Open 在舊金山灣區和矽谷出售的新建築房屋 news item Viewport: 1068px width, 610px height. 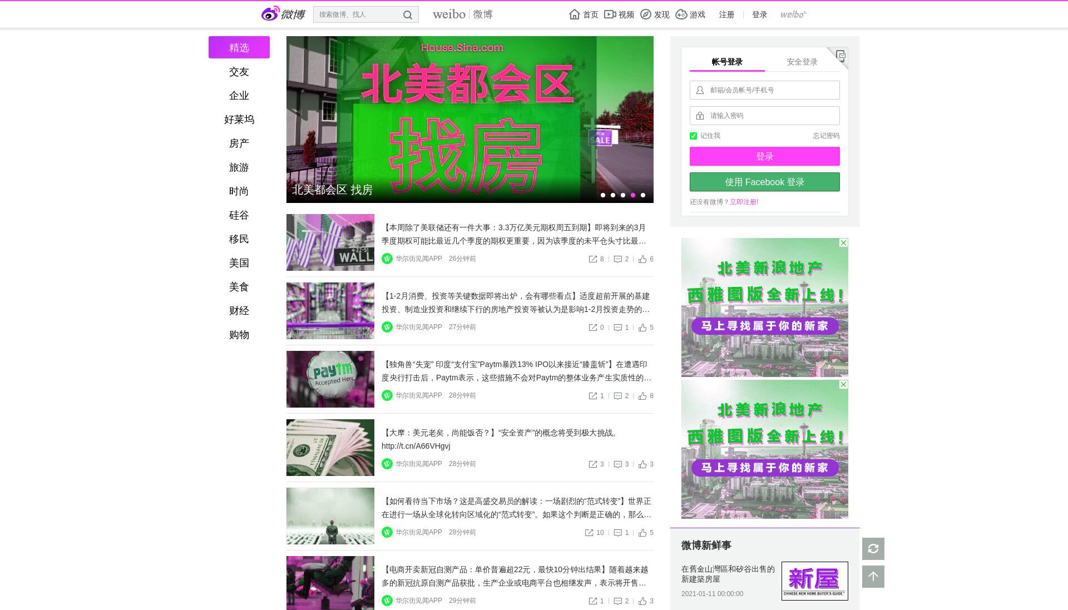pos(728,574)
